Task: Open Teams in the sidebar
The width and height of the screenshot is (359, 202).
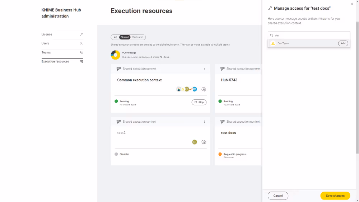Action: (x=62, y=52)
